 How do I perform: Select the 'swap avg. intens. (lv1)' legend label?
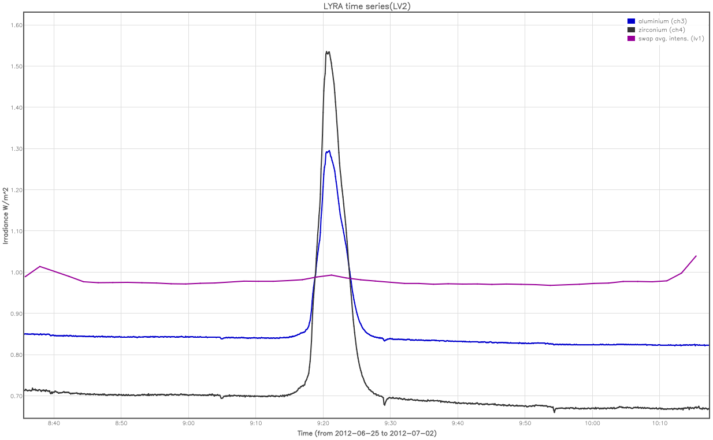click(x=671, y=38)
